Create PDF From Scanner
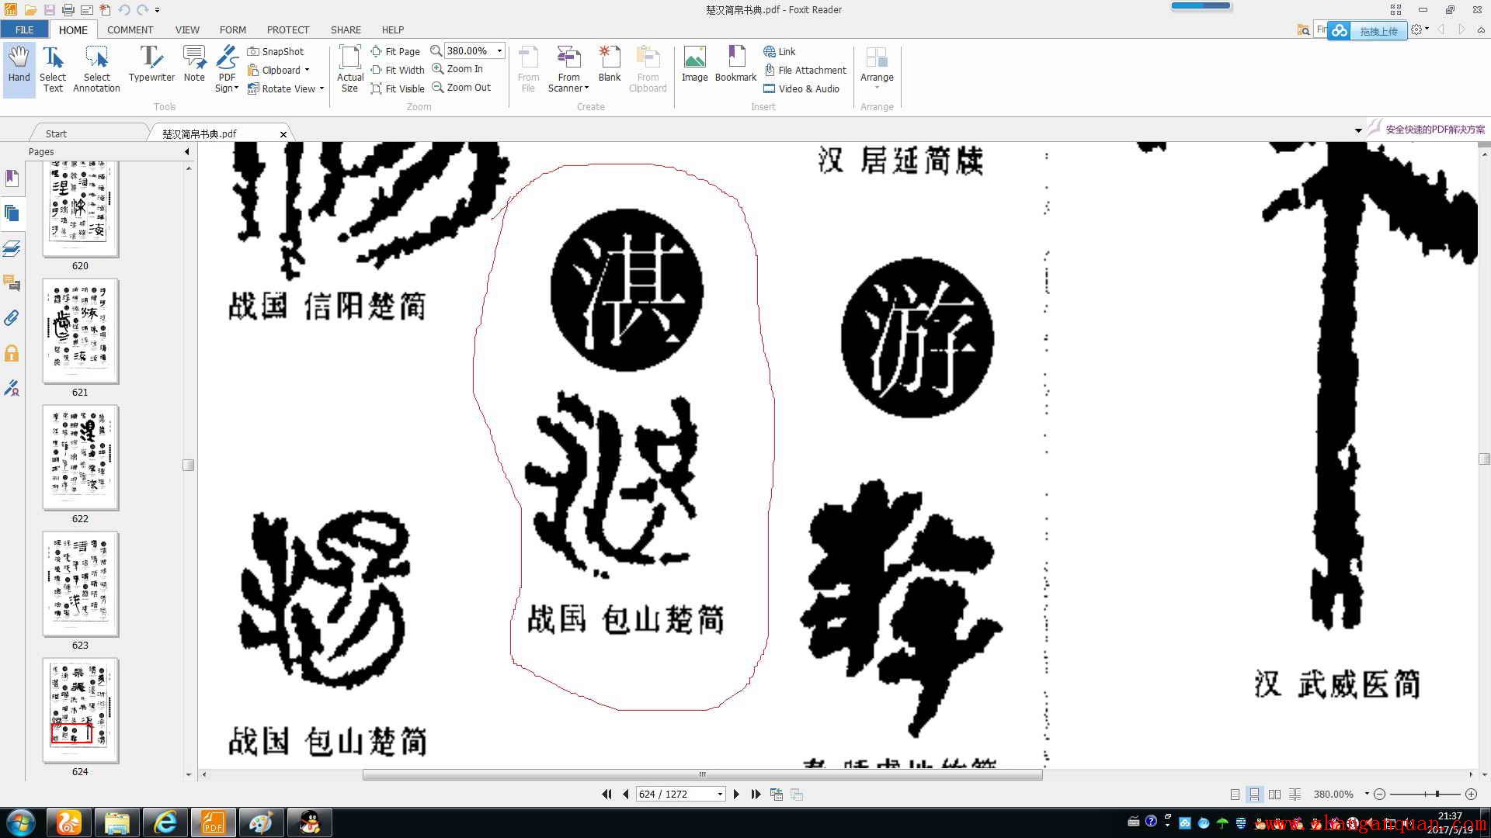The width and height of the screenshot is (1491, 838). click(x=568, y=69)
